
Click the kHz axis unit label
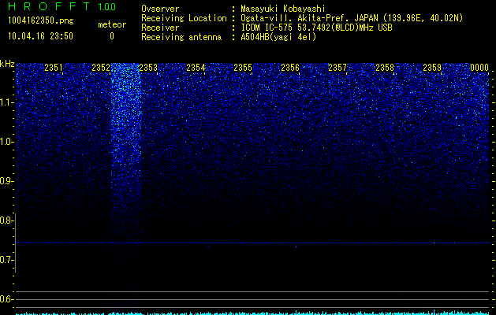pyautogui.click(x=7, y=64)
